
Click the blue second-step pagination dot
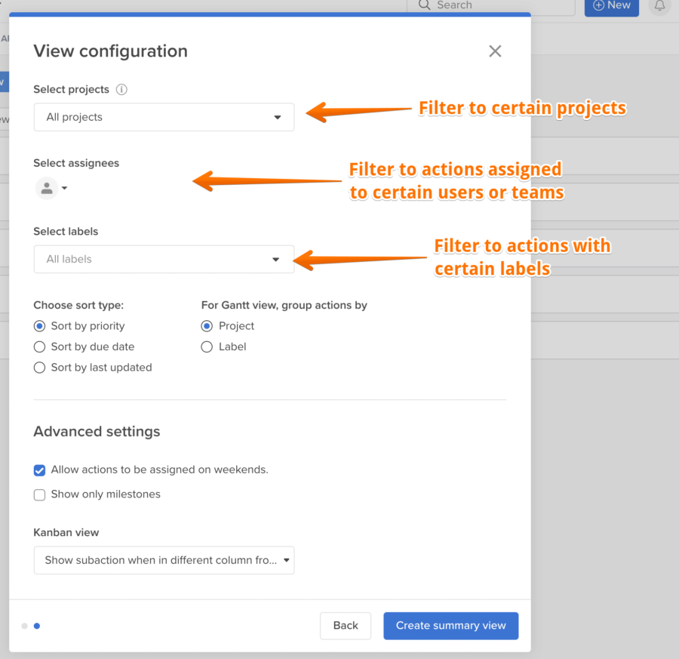tap(37, 626)
